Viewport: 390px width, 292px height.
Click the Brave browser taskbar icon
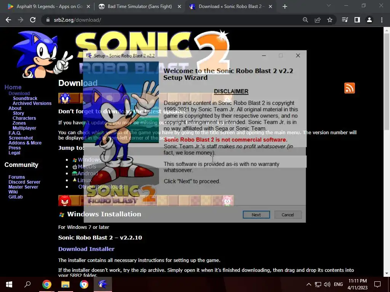tap(84, 284)
